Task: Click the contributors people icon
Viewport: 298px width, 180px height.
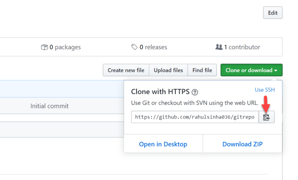Action: point(219,47)
